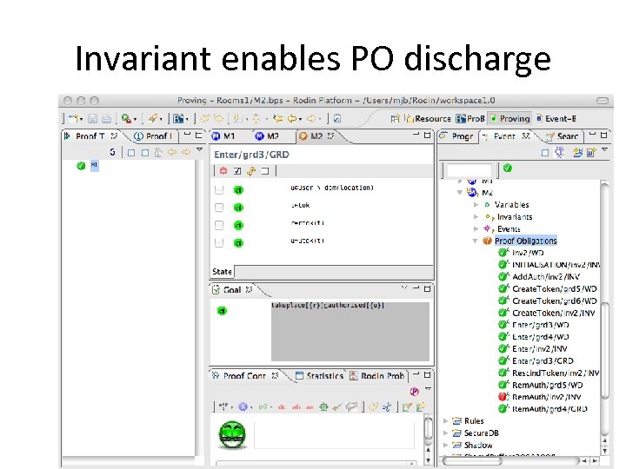Viewport: 626px width, 469px height.
Task: Click the R external prover icon
Action: 243,407
